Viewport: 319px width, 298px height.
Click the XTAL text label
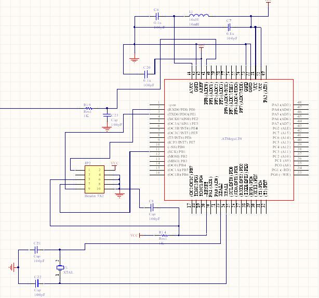point(69,273)
